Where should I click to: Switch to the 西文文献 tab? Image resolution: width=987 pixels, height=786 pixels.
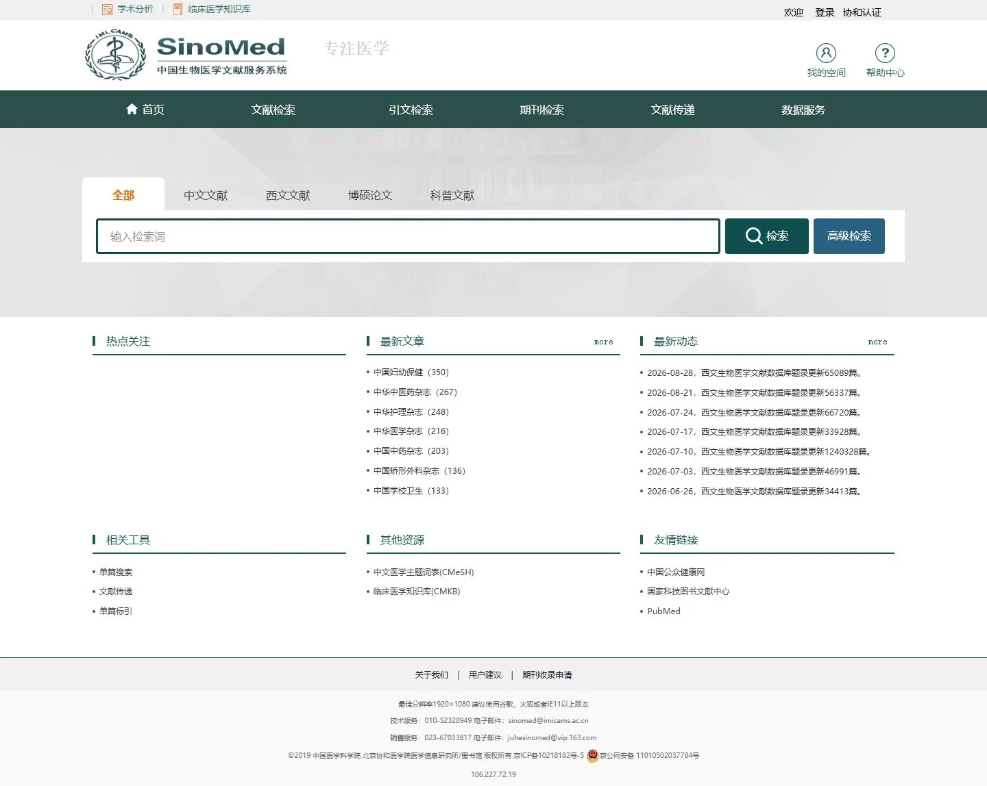(x=288, y=195)
